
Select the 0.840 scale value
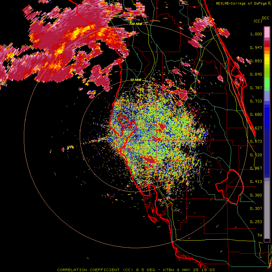(x=256, y=74)
